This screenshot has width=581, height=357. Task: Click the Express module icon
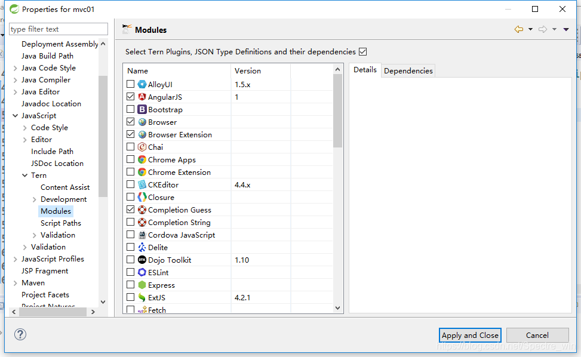pos(142,285)
